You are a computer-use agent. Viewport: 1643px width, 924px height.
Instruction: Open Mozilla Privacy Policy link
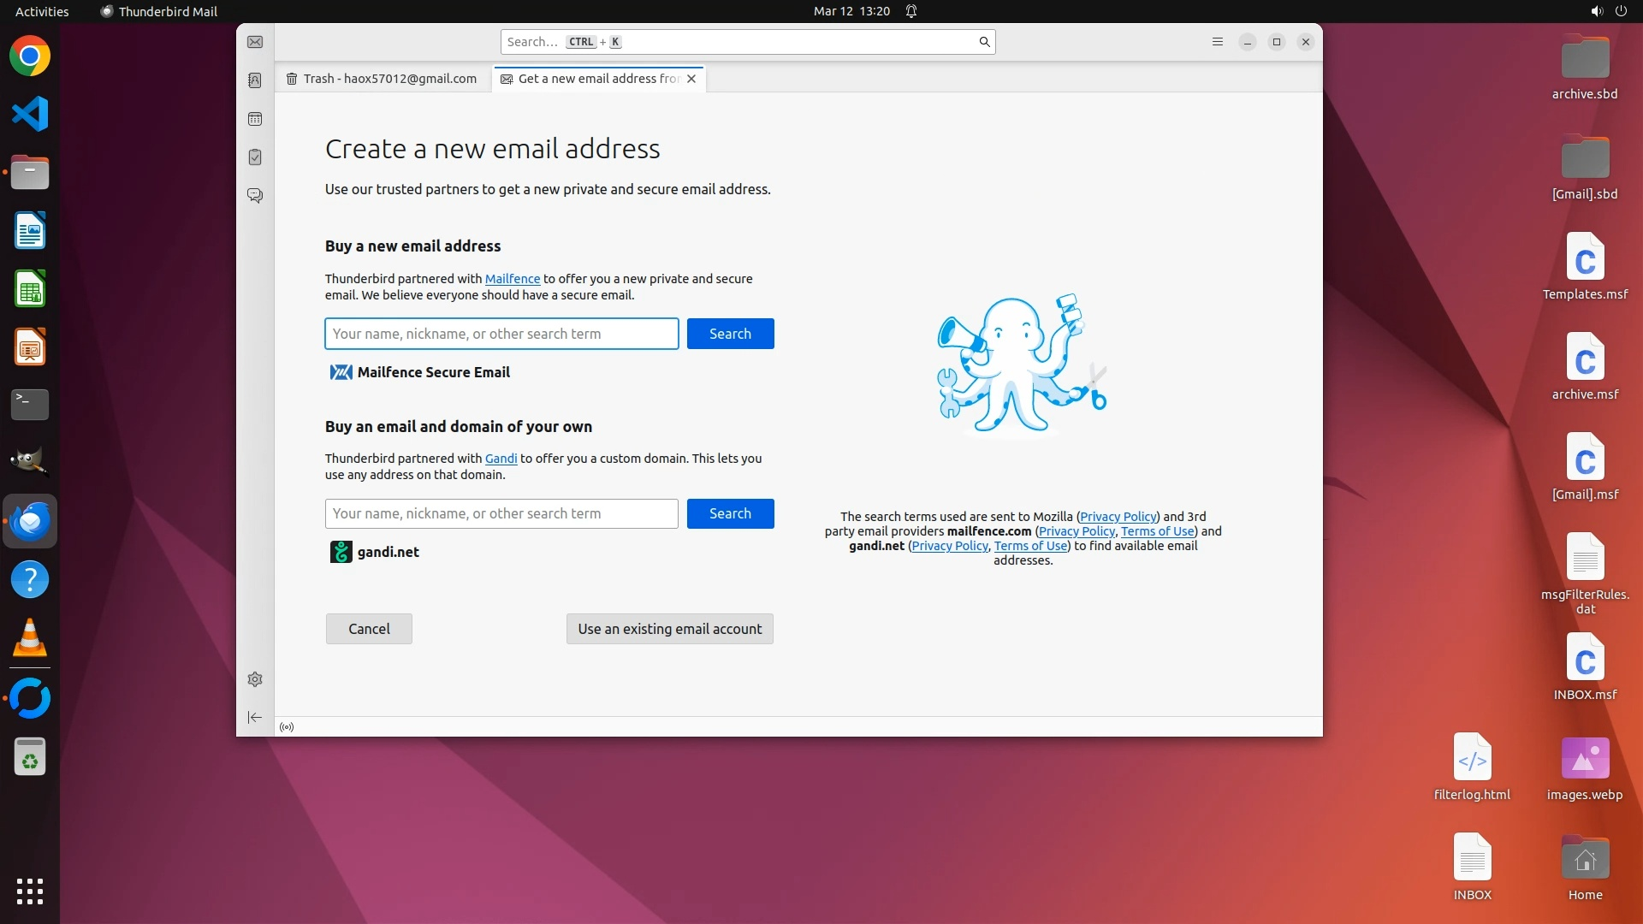tap(1118, 517)
